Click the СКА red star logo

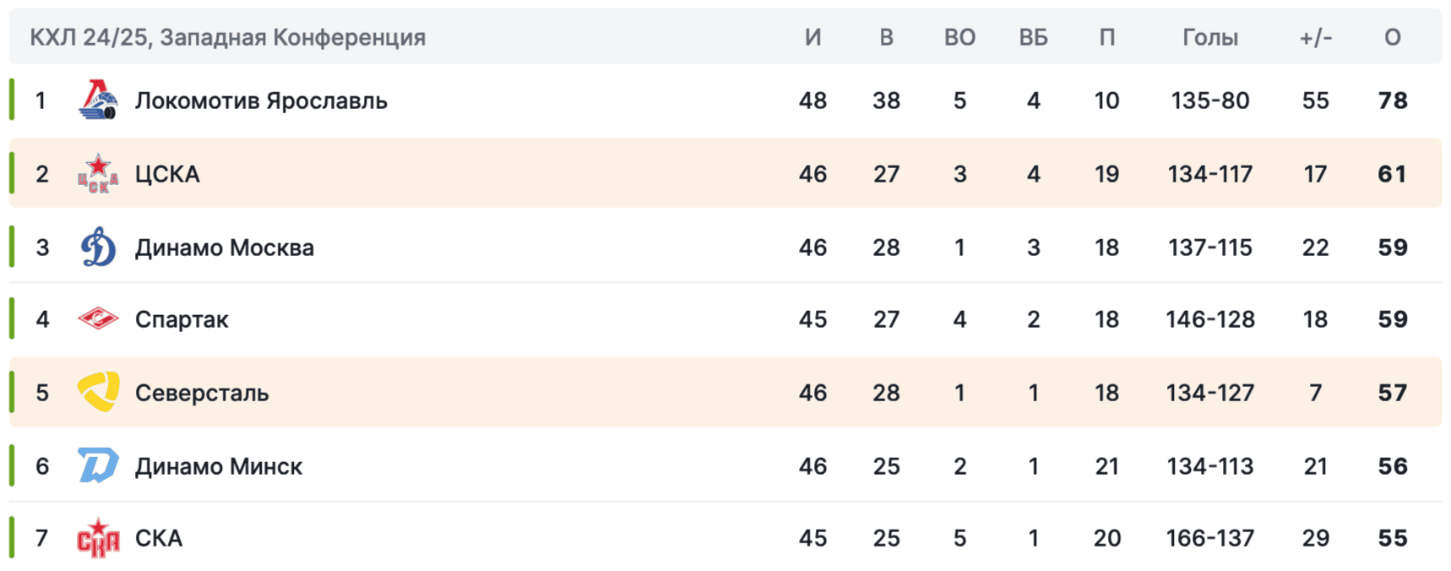pyautogui.click(x=98, y=539)
